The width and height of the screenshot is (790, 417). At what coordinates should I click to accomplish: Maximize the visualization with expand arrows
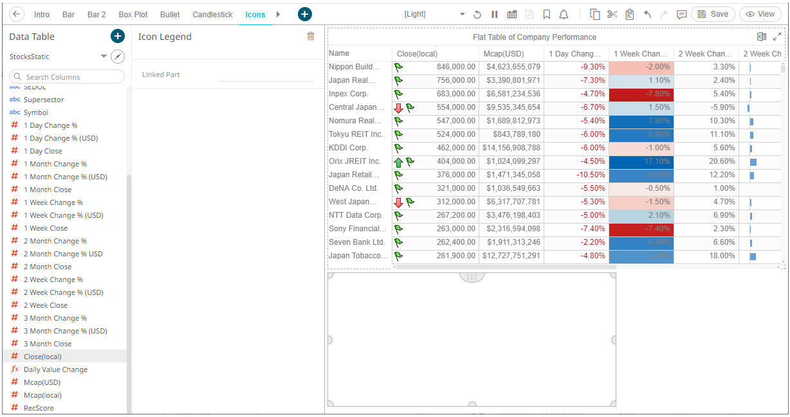[x=777, y=37]
